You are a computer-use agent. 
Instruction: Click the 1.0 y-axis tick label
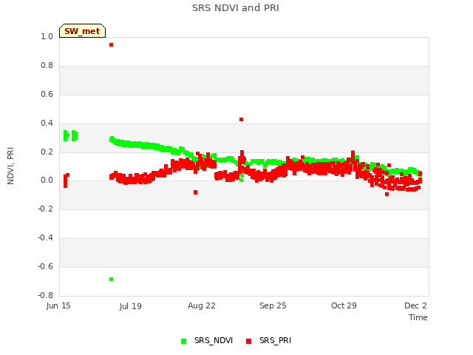[47, 37]
